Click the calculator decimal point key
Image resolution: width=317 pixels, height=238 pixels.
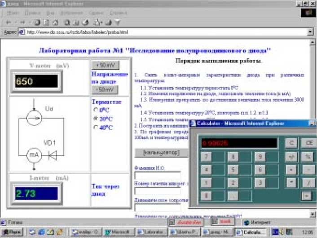click(233, 195)
